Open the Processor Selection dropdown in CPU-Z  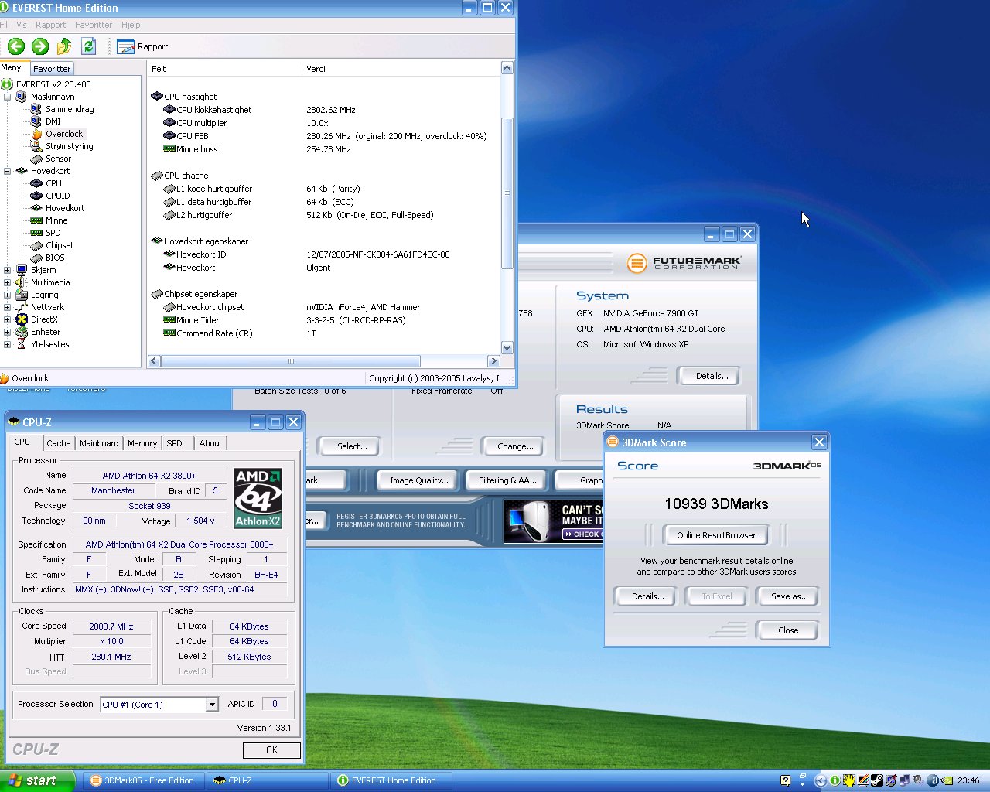tap(211, 705)
